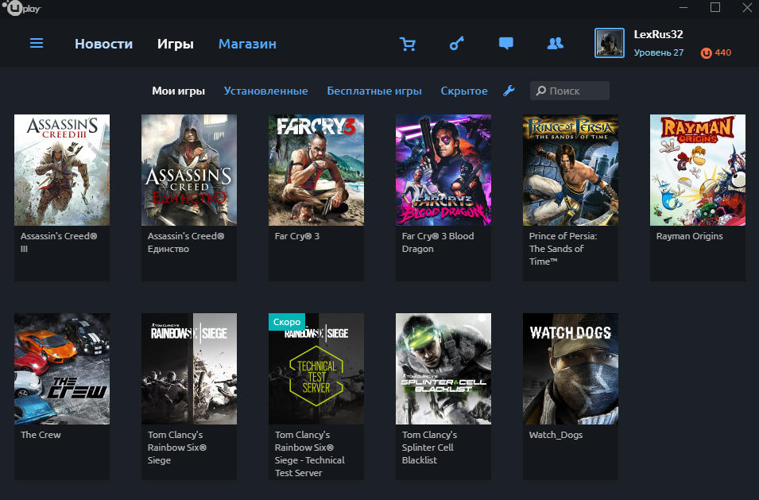The height and width of the screenshot is (500, 759).
Task: Click 'Tom Clancy's Splinter Cell Blacklist' title
Action: [x=429, y=448]
